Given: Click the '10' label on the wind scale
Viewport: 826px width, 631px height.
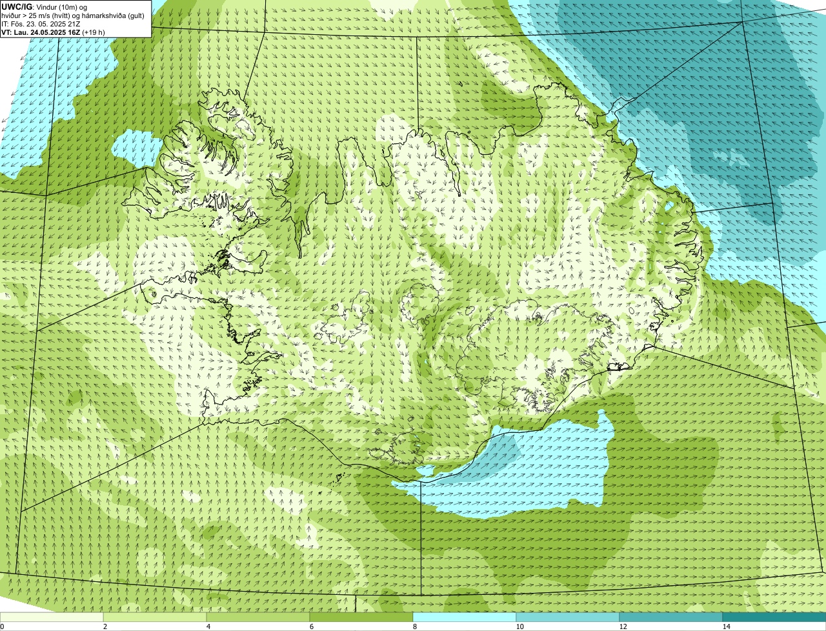Looking at the screenshot, I should (519, 626).
